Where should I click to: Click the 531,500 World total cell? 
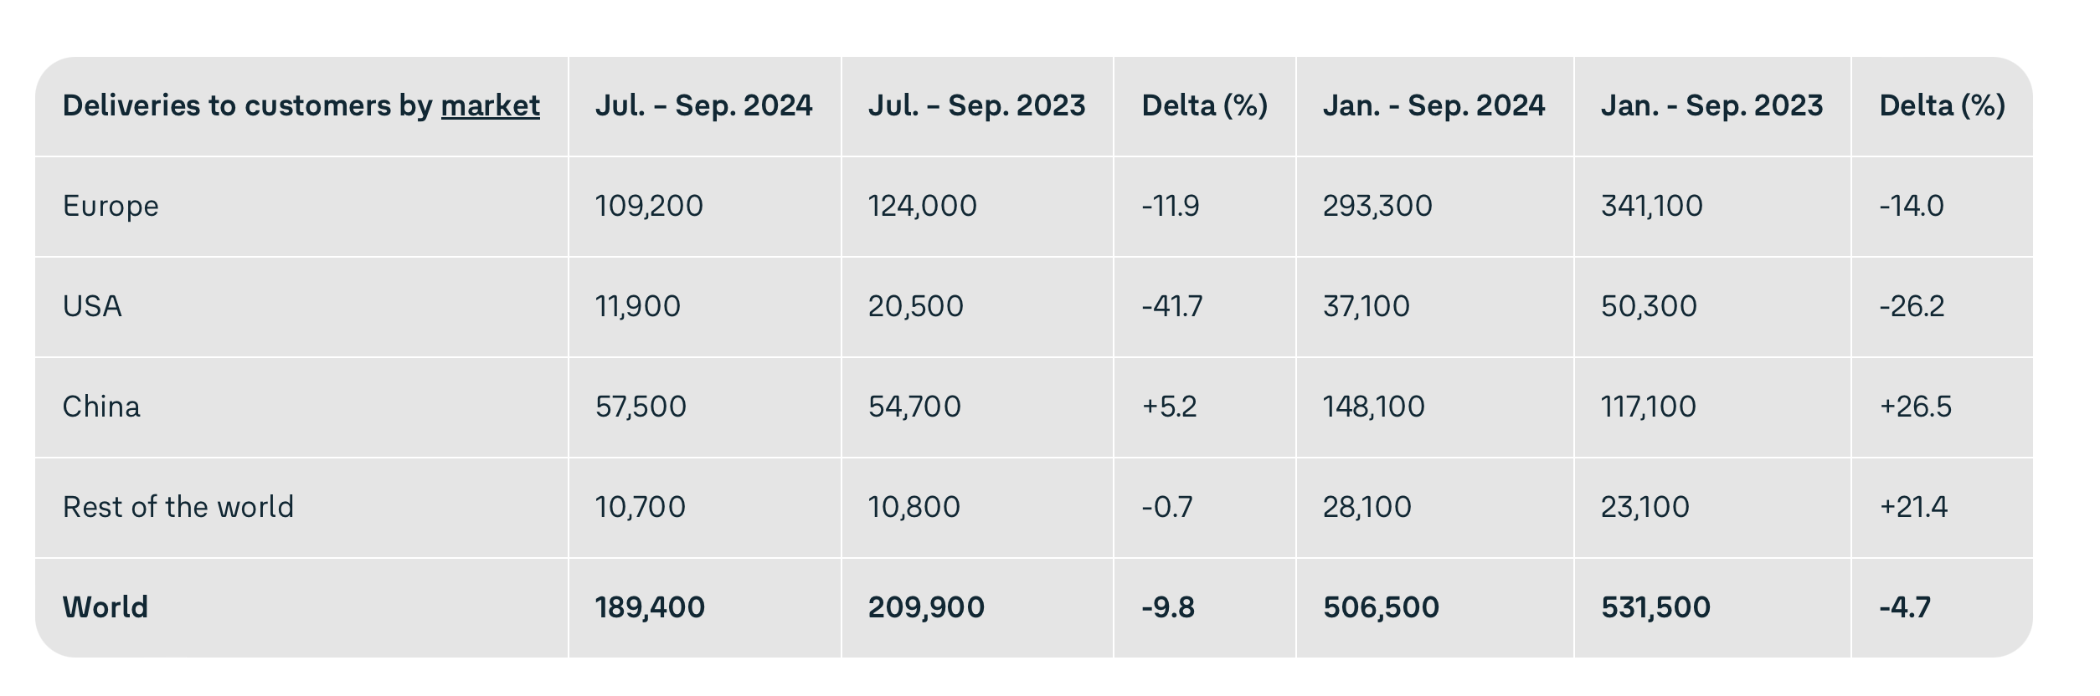(x=1655, y=607)
